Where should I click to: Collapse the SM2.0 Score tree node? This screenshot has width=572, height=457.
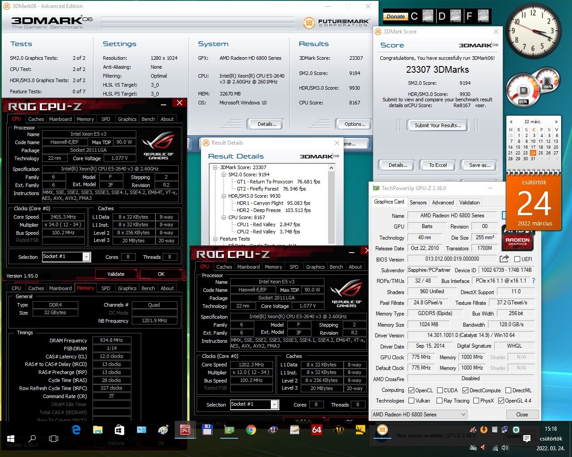click(x=224, y=174)
